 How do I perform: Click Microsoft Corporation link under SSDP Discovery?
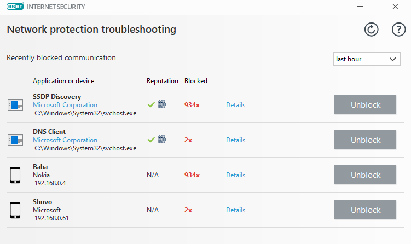(x=65, y=105)
